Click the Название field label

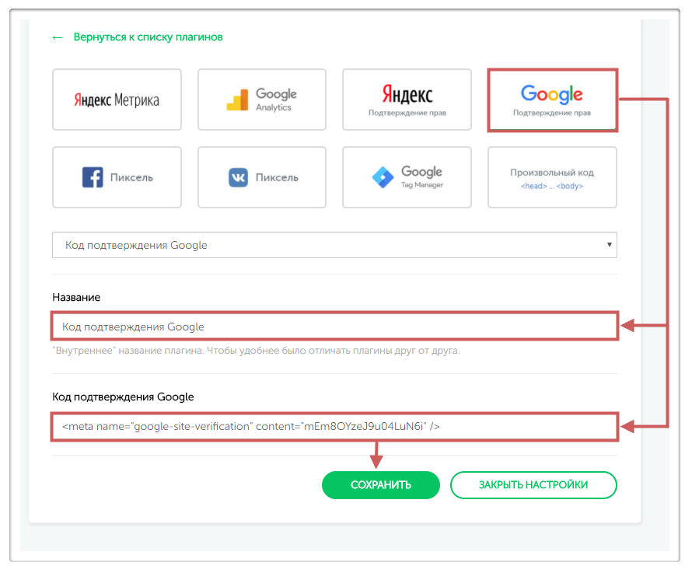click(76, 297)
